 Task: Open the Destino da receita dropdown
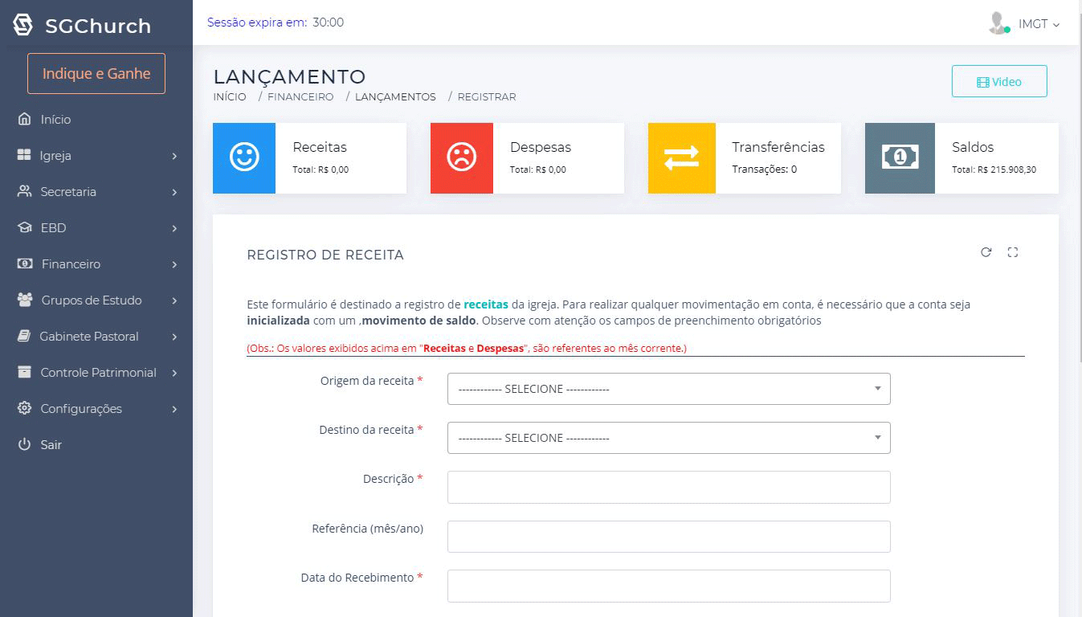(668, 438)
